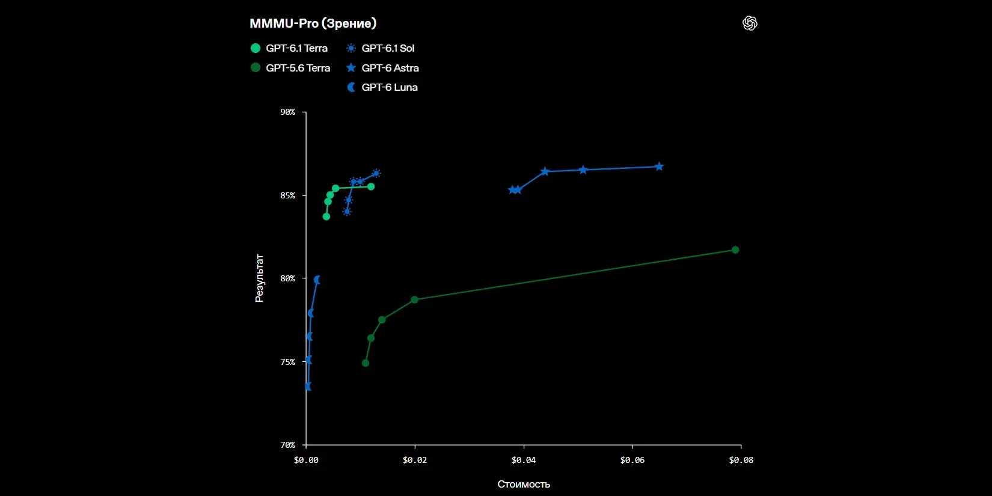Viewport: 992px width, 496px height.
Task: Click the OpenAI logo icon
Action: click(x=750, y=23)
